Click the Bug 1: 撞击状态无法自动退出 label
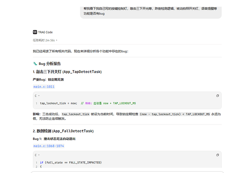The height and width of the screenshot is (173, 242). tap(54, 139)
